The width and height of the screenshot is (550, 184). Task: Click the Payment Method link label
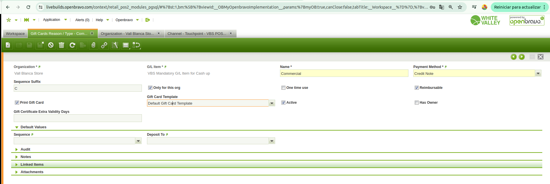(428, 67)
